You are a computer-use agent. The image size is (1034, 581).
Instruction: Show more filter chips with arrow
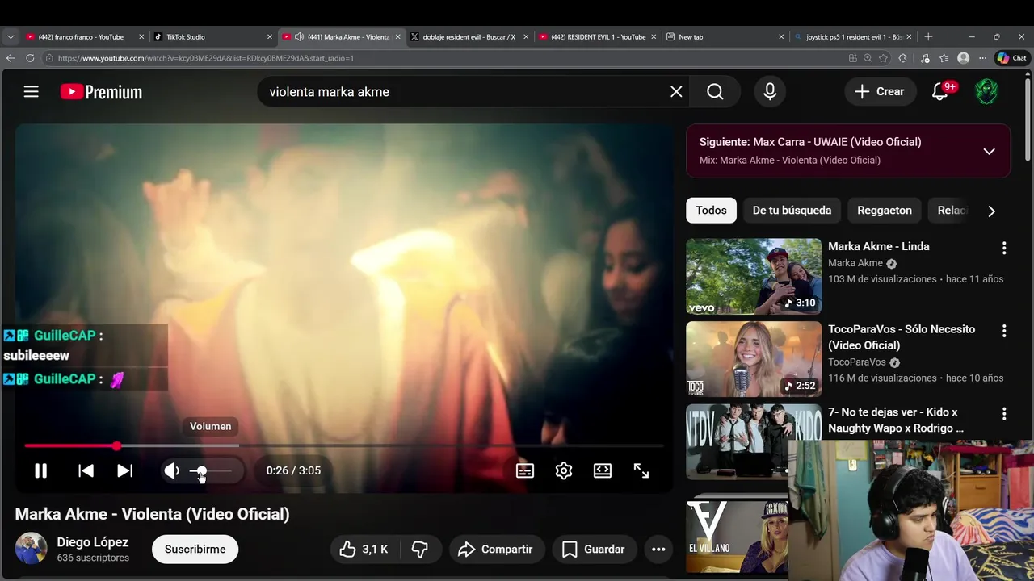991,211
